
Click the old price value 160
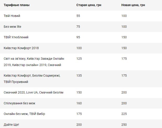coord(79,103)
